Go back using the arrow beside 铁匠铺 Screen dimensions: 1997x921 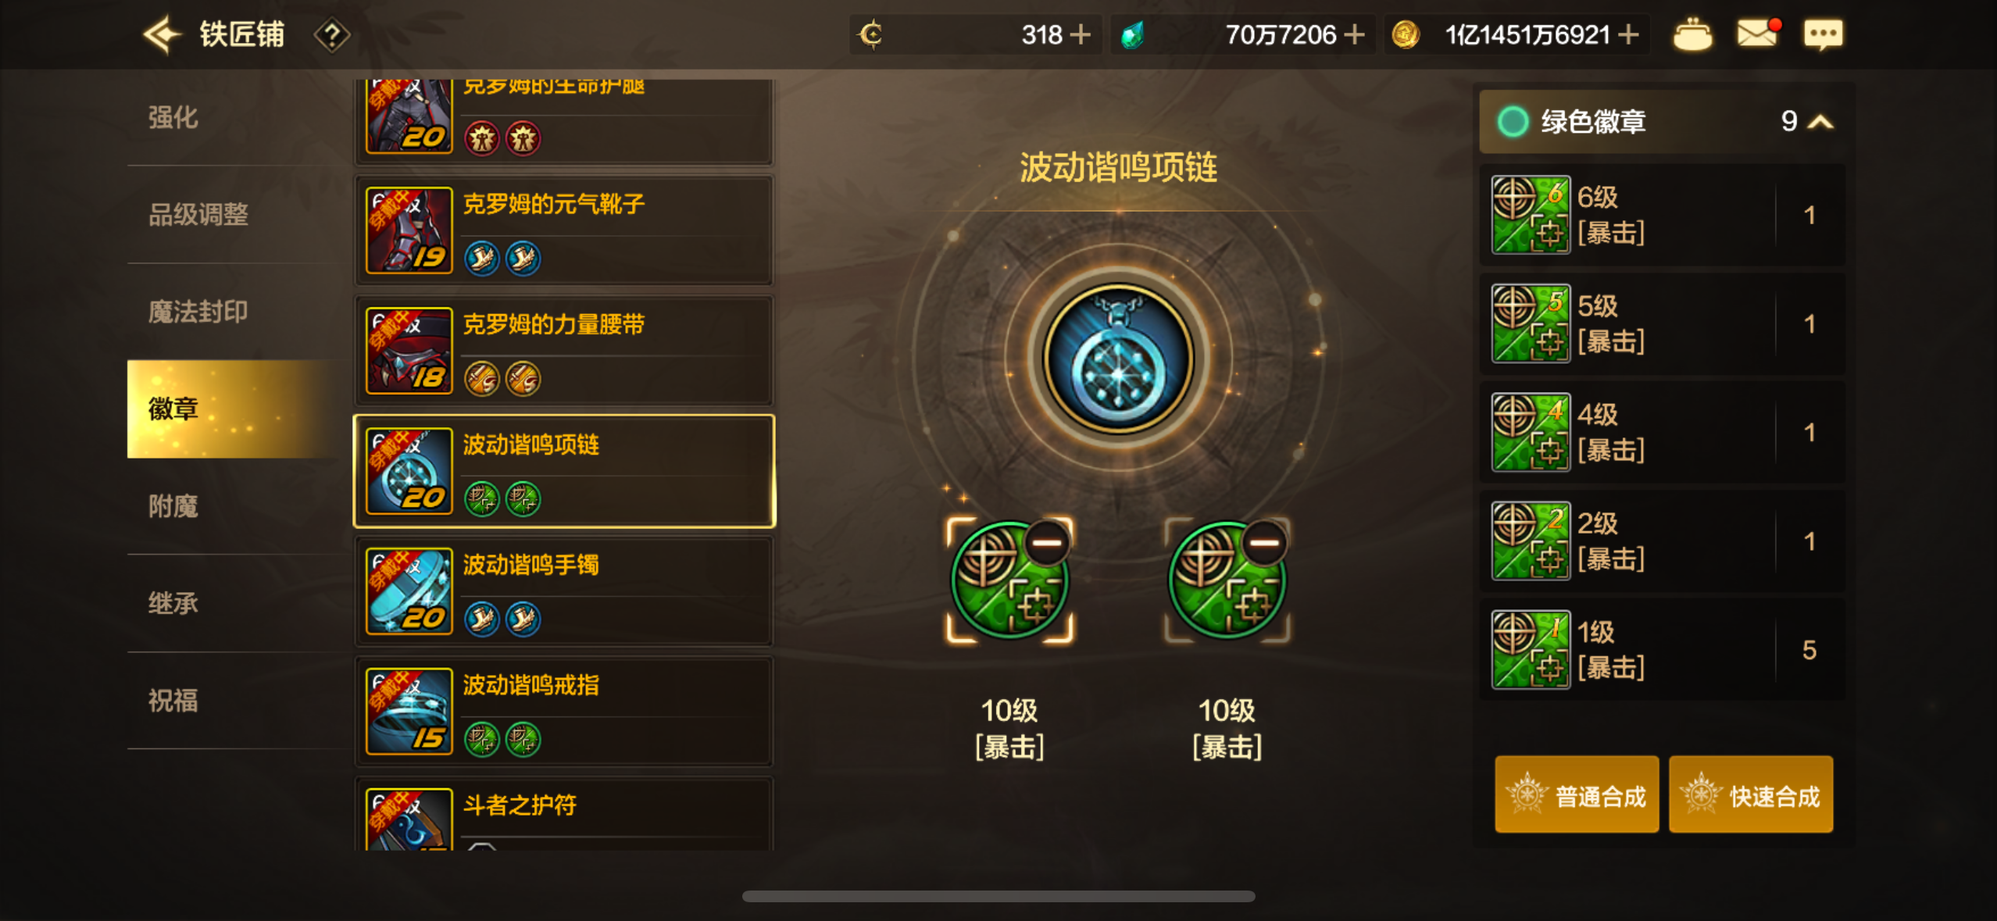point(162,34)
